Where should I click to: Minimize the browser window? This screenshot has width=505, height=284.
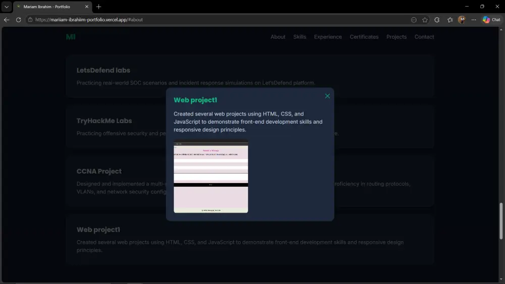point(467,7)
